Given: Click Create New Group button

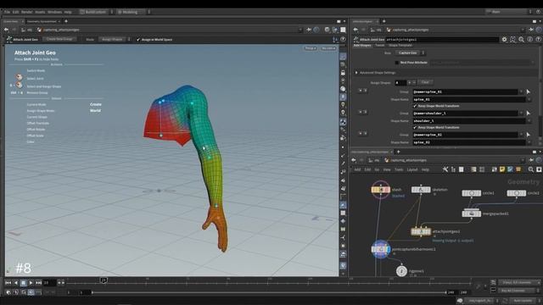Looking at the screenshot, I should point(59,39).
